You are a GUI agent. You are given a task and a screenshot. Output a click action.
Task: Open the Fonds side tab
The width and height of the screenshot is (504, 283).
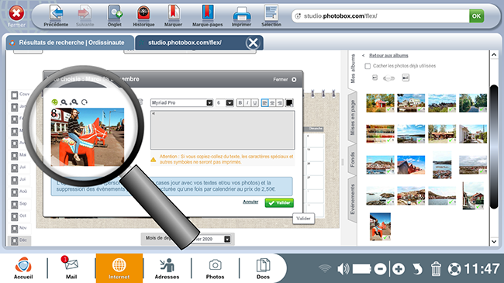click(x=353, y=160)
